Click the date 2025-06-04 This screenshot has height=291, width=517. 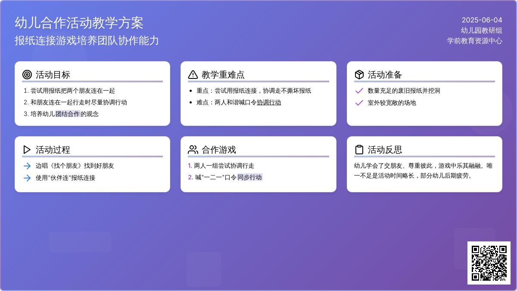coord(482,20)
